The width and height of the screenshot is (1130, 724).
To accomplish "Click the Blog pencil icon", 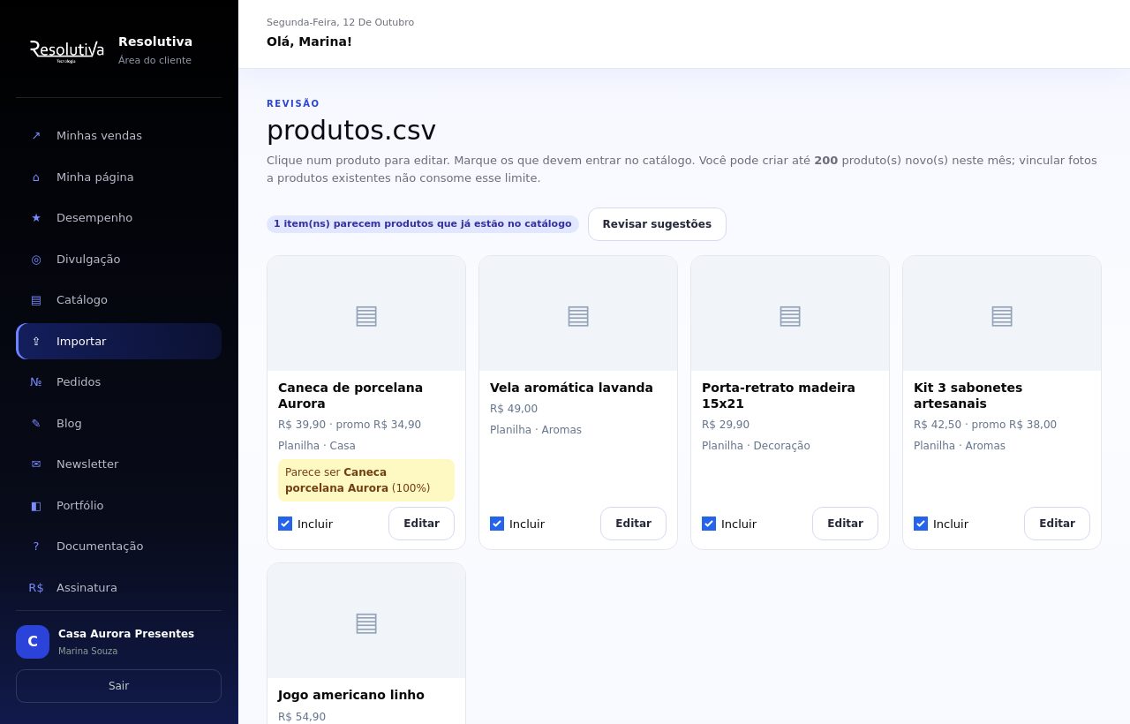I will point(36,424).
